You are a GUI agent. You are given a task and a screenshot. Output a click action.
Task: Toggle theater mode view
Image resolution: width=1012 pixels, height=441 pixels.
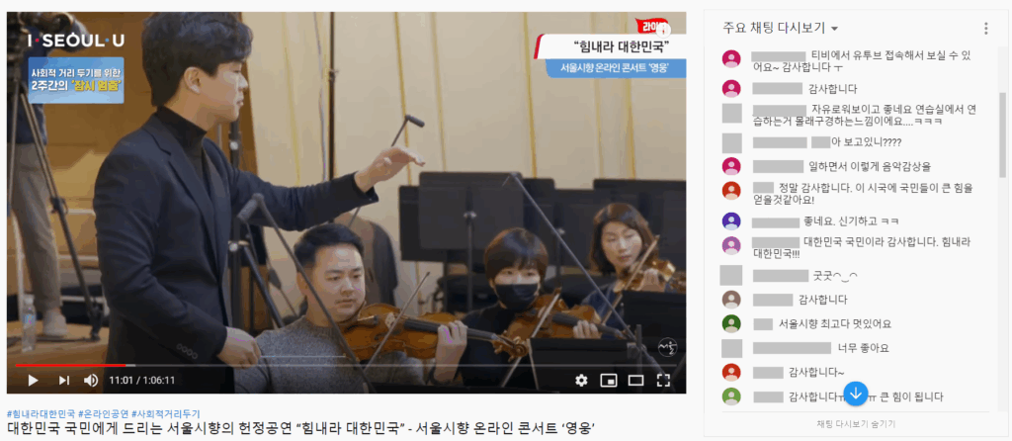point(636,381)
